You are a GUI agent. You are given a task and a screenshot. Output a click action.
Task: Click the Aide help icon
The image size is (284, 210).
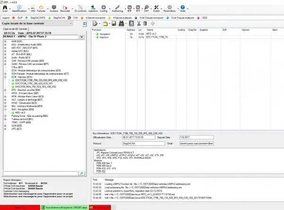183,9
